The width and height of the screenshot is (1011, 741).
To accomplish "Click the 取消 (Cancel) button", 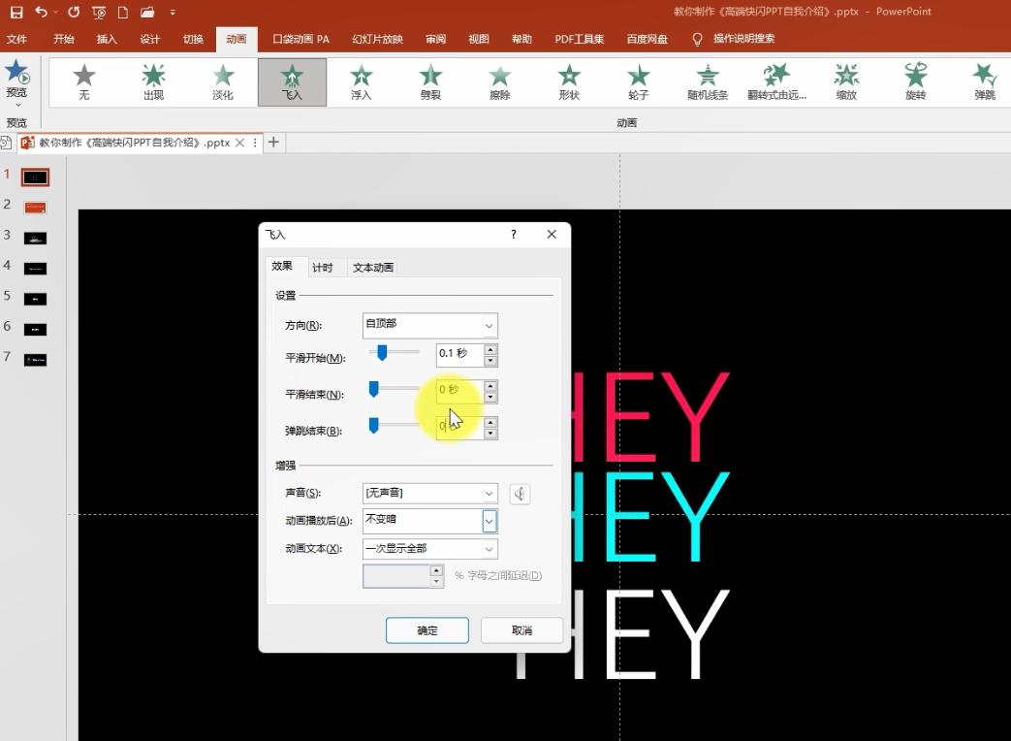I will (x=521, y=629).
